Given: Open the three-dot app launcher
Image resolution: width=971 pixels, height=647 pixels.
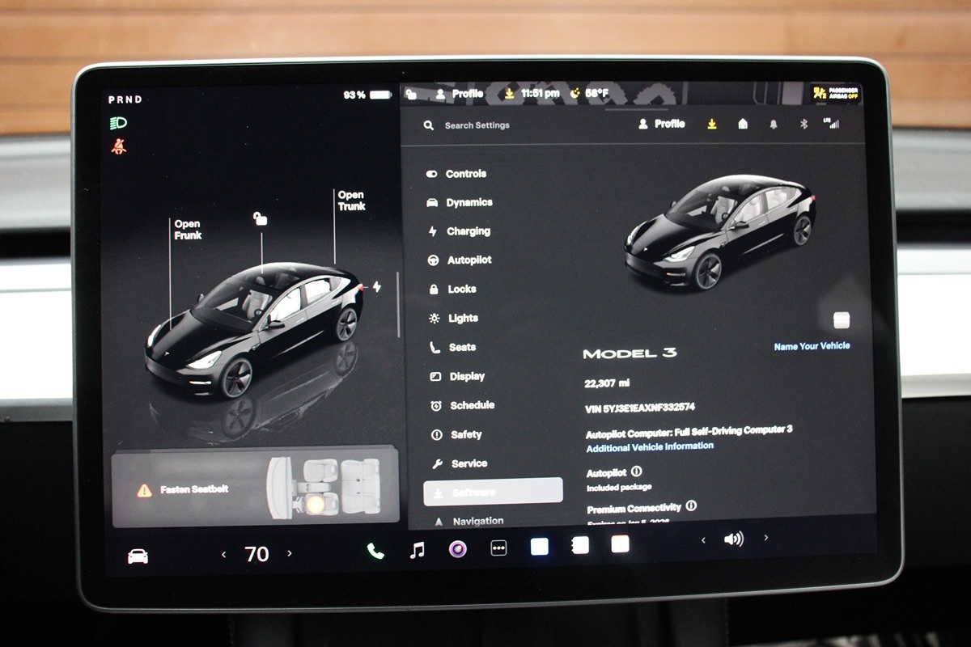Looking at the screenshot, I should point(499,548).
